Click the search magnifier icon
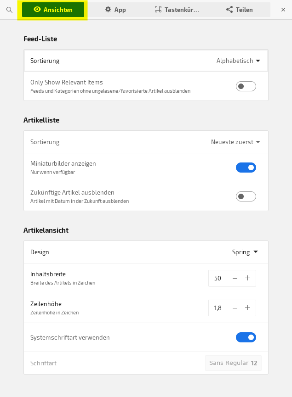The height and width of the screenshot is (397, 292). tap(9, 10)
